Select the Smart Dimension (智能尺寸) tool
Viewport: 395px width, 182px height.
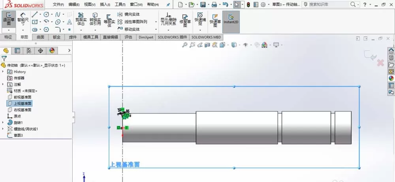point(23,19)
